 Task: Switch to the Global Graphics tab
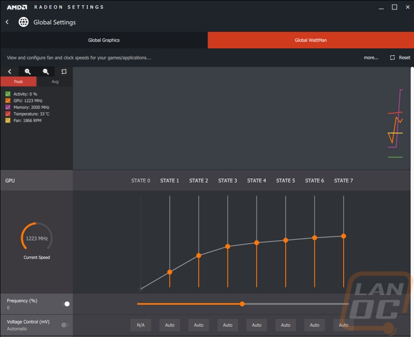[x=103, y=40]
